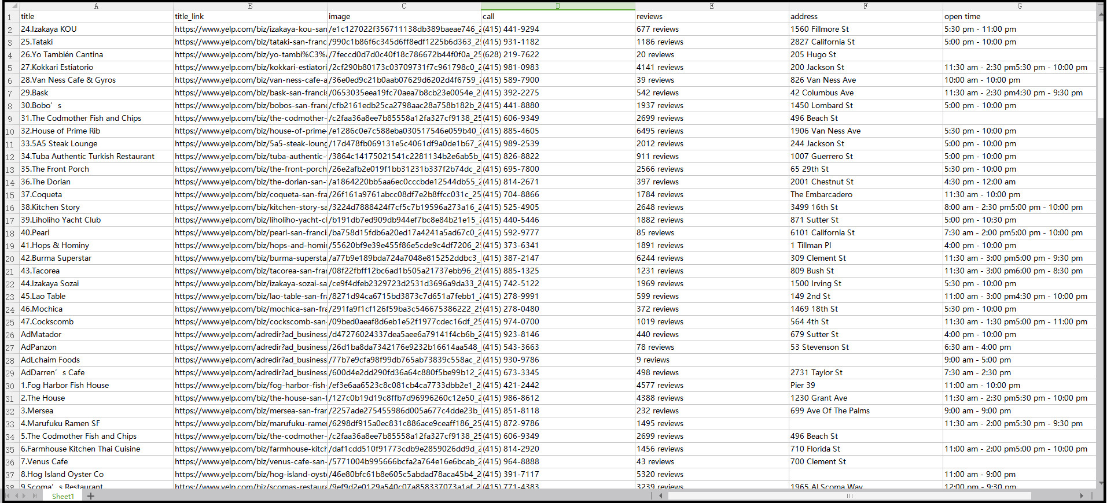The image size is (1107, 503).
Task: Click the 'reviews' header cell
Action: [712, 17]
